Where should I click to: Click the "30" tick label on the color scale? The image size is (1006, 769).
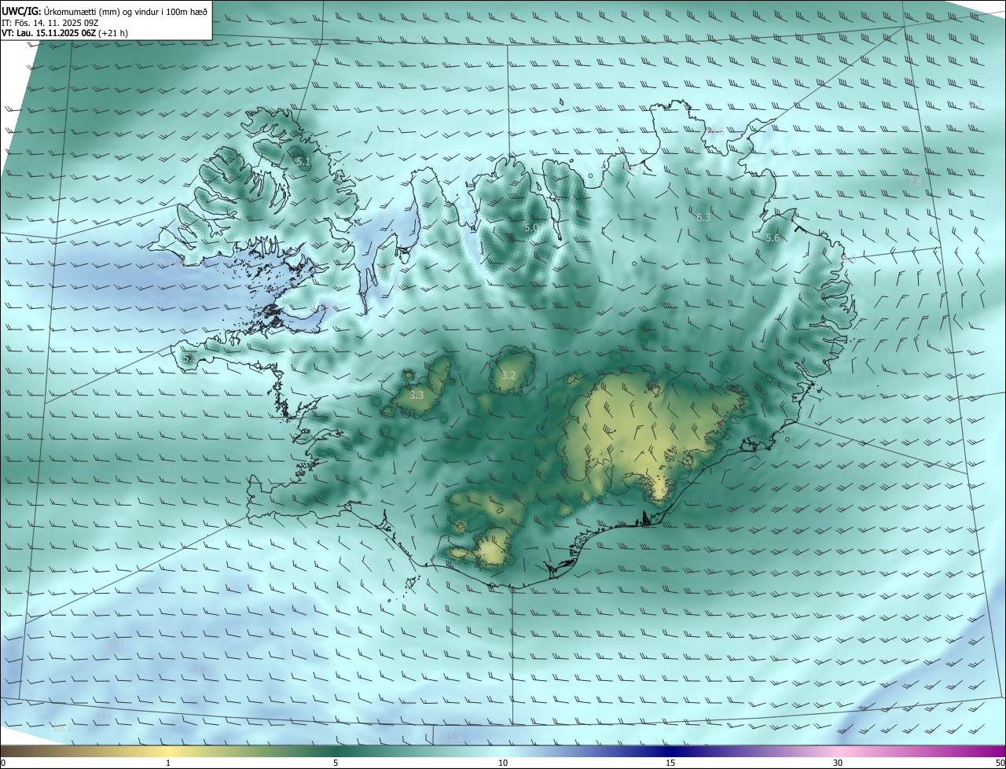pyautogui.click(x=838, y=763)
